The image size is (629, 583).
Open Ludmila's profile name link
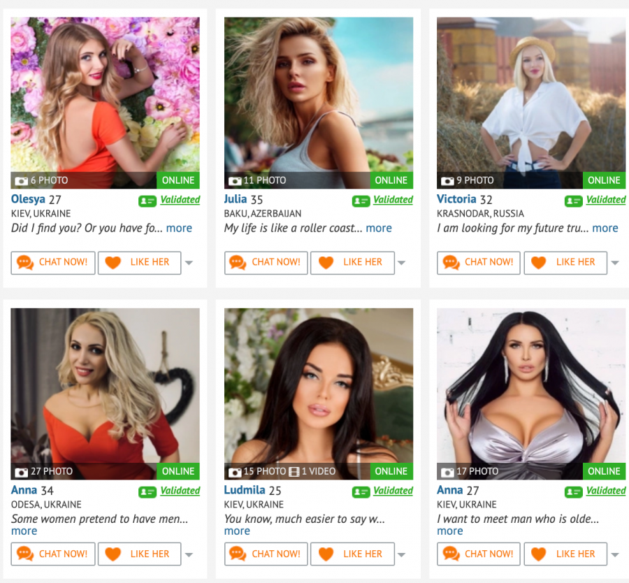tap(245, 490)
